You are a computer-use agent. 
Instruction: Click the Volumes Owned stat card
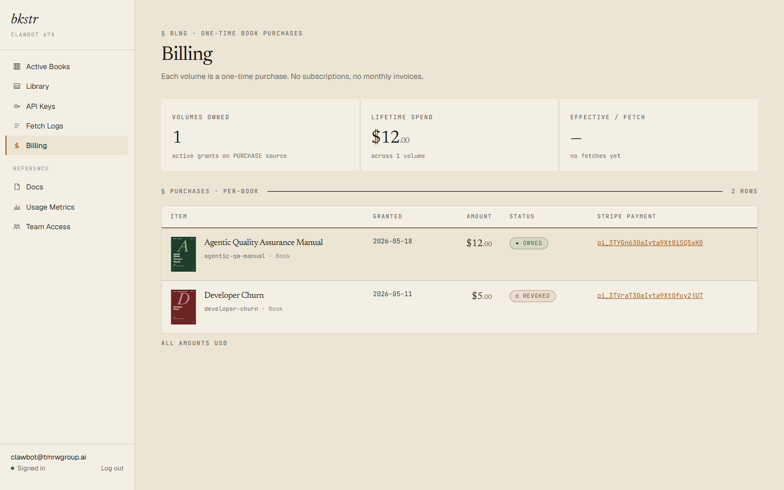coord(260,135)
